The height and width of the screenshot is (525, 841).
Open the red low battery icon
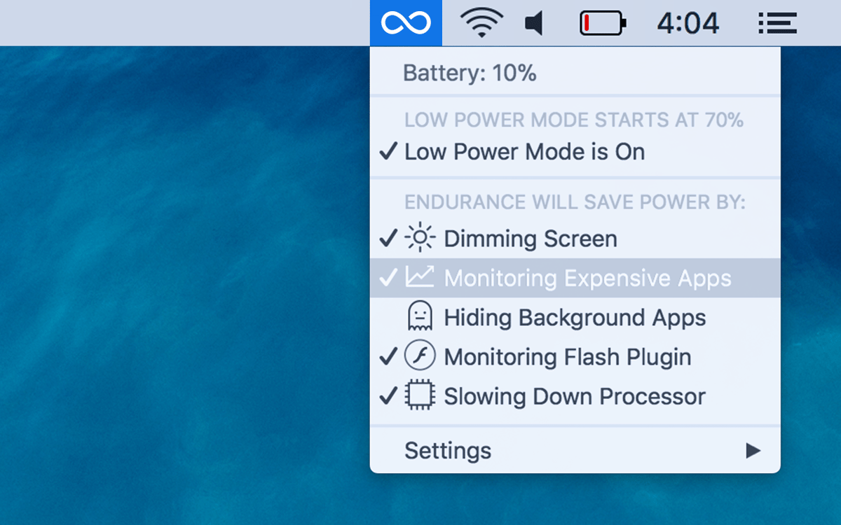click(x=603, y=24)
